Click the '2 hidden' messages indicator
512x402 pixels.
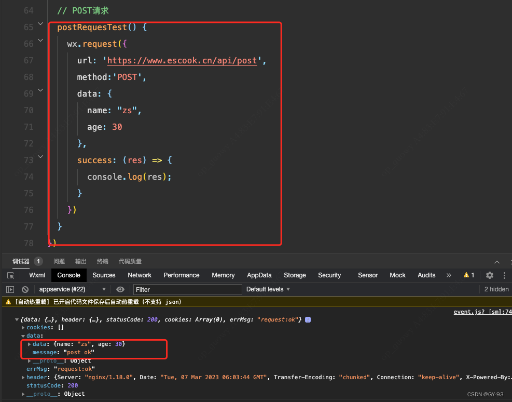coord(496,289)
